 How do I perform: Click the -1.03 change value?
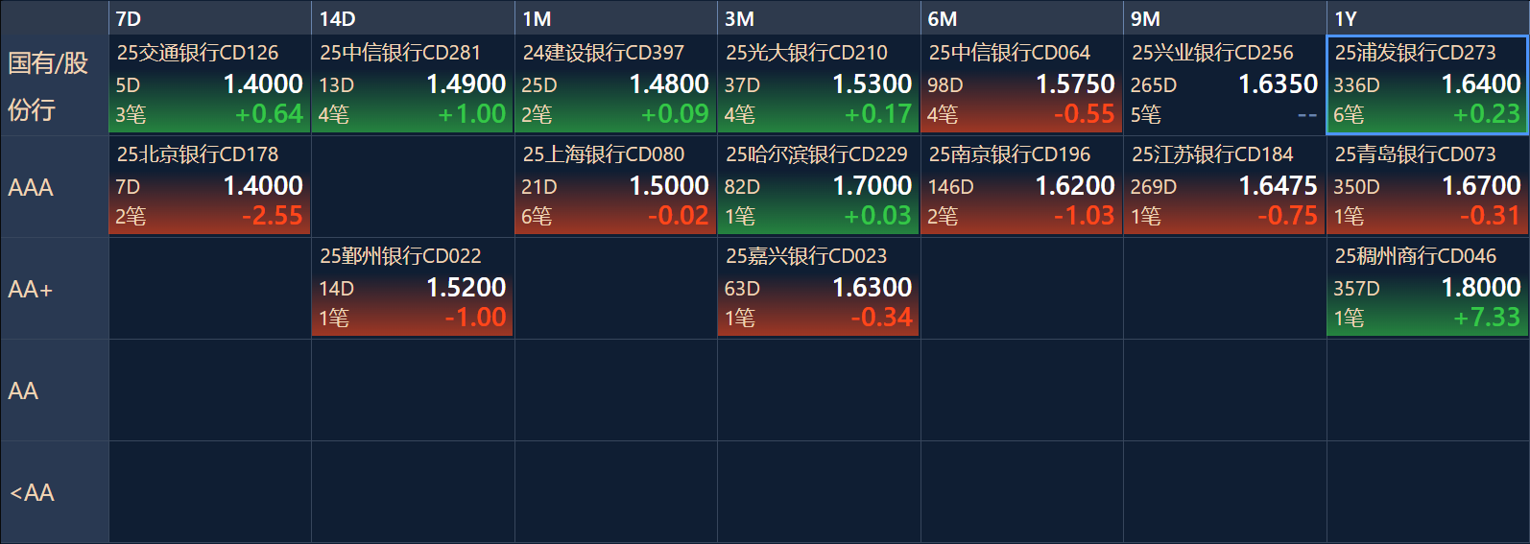[1085, 216]
